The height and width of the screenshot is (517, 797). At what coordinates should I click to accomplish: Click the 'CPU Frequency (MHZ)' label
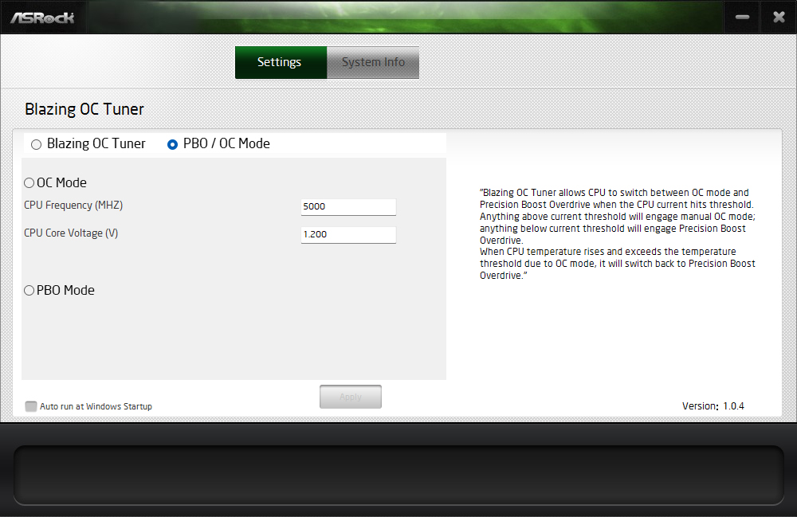(73, 206)
